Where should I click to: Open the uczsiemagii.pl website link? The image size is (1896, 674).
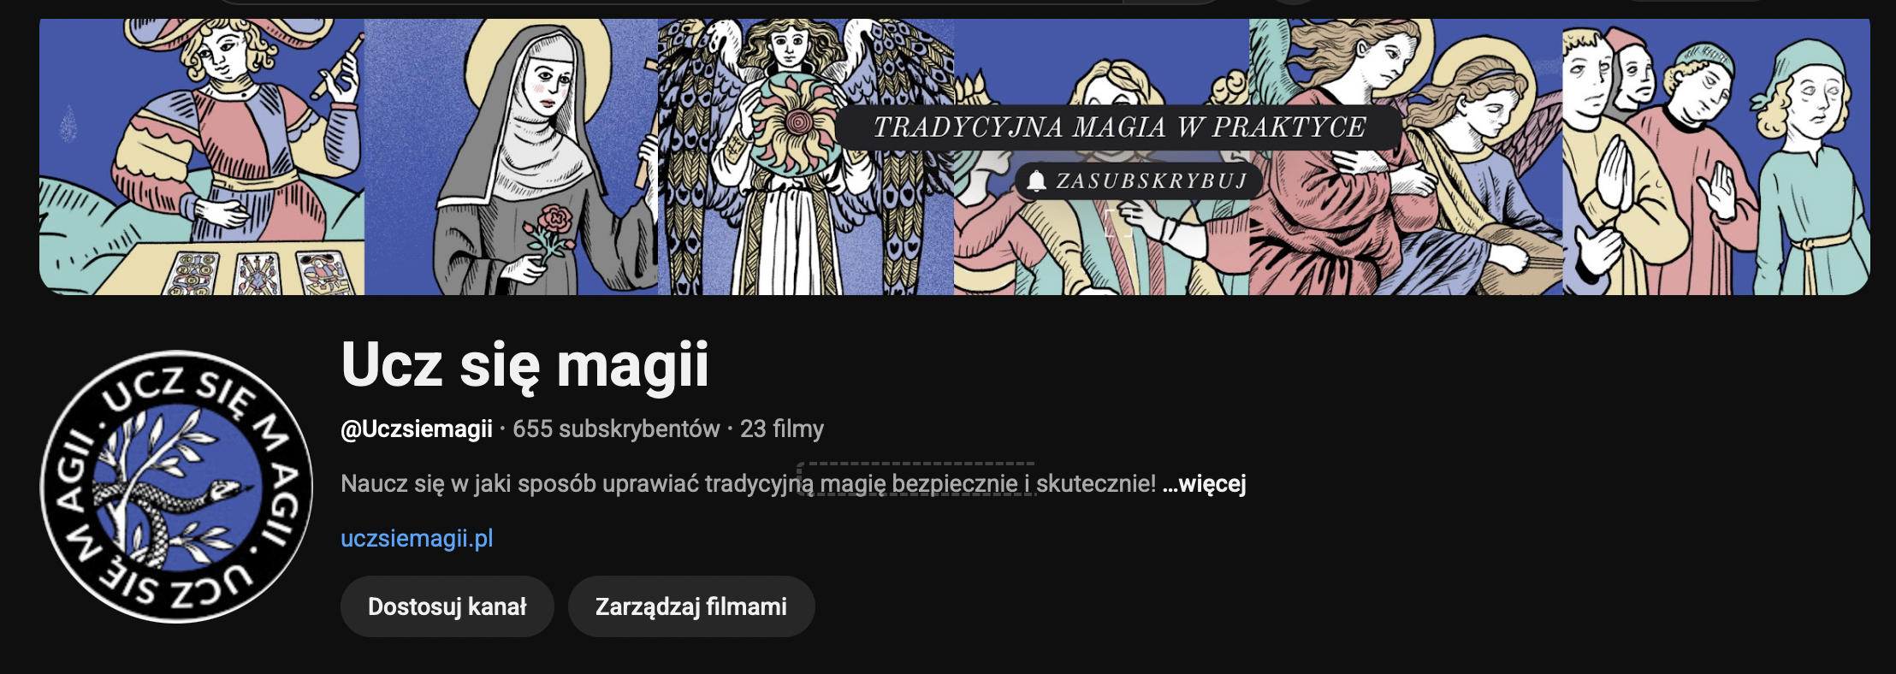[417, 538]
